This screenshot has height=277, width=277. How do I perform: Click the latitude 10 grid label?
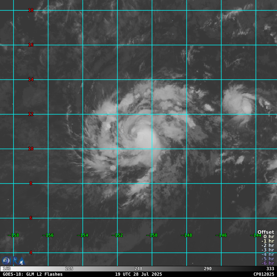pos(31,149)
